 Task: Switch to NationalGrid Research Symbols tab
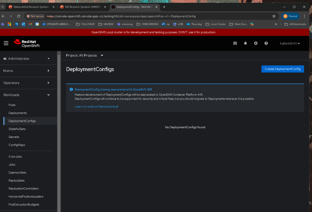(31, 7)
